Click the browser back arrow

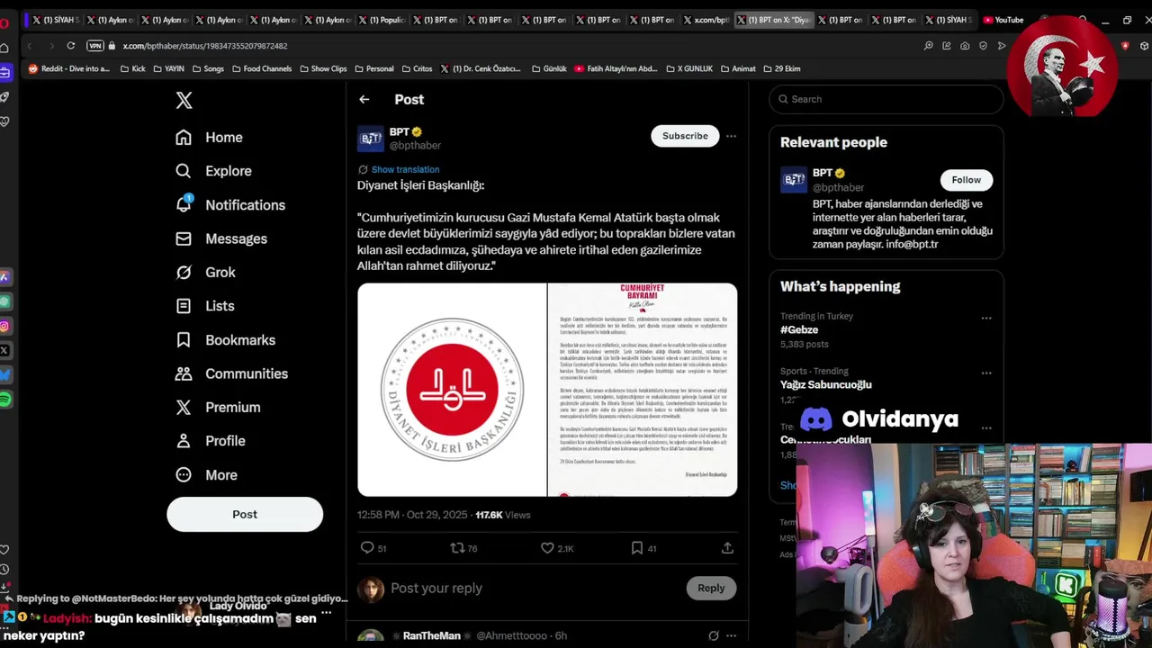(x=29, y=46)
